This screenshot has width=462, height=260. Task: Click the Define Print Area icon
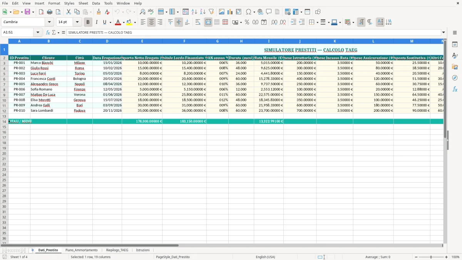[288, 12]
